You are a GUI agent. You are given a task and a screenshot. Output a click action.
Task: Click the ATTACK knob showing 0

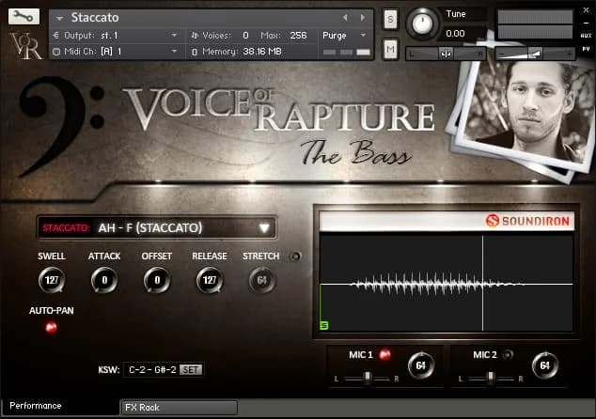pos(104,280)
